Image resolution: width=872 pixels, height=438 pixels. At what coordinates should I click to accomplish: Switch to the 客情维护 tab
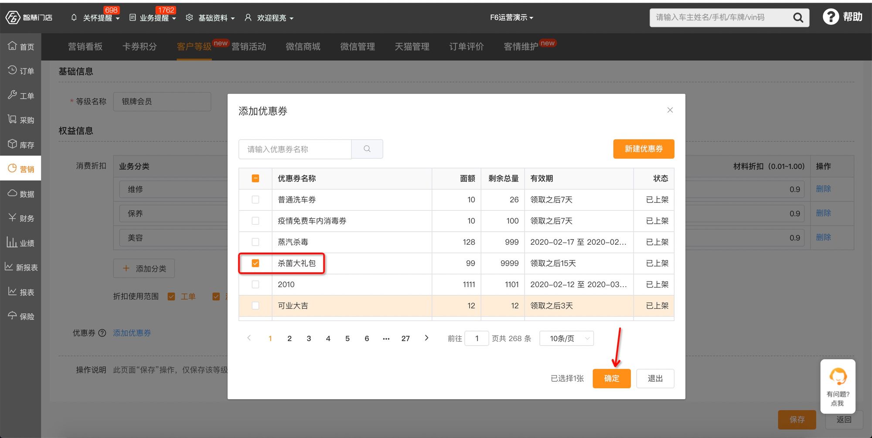[x=521, y=47]
